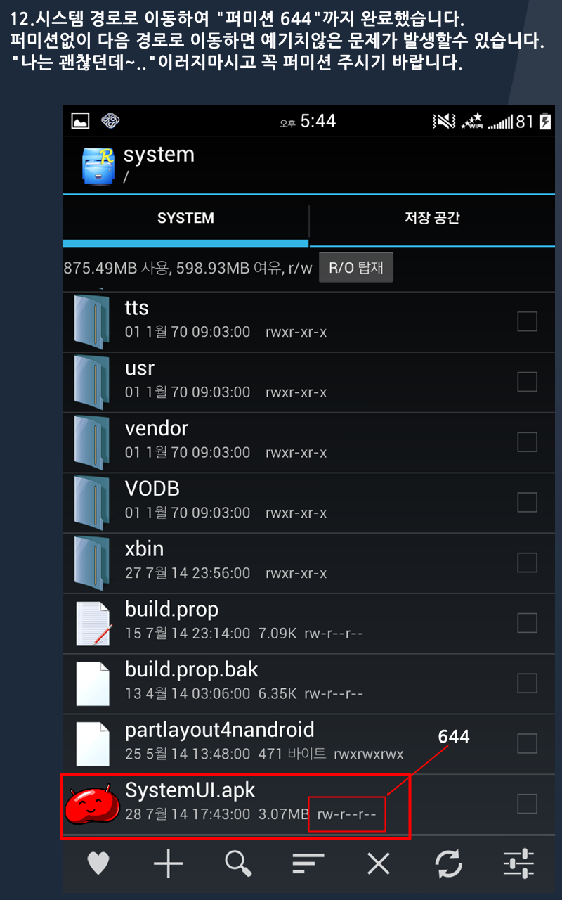Open the VODB folder

(309, 502)
